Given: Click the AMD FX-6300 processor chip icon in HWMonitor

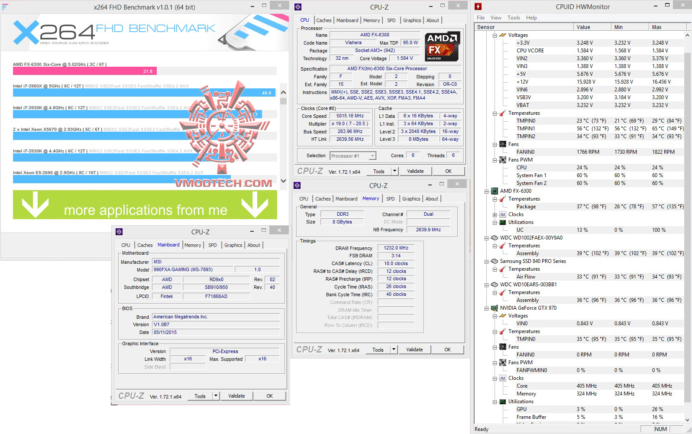Looking at the screenshot, I should coord(494,191).
